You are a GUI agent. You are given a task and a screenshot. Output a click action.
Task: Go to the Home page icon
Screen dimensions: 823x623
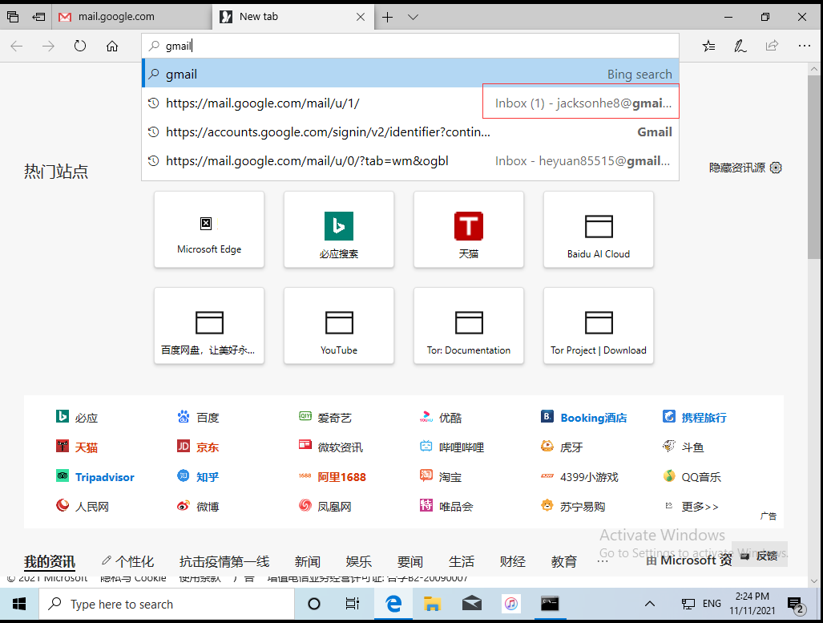point(112,47)
